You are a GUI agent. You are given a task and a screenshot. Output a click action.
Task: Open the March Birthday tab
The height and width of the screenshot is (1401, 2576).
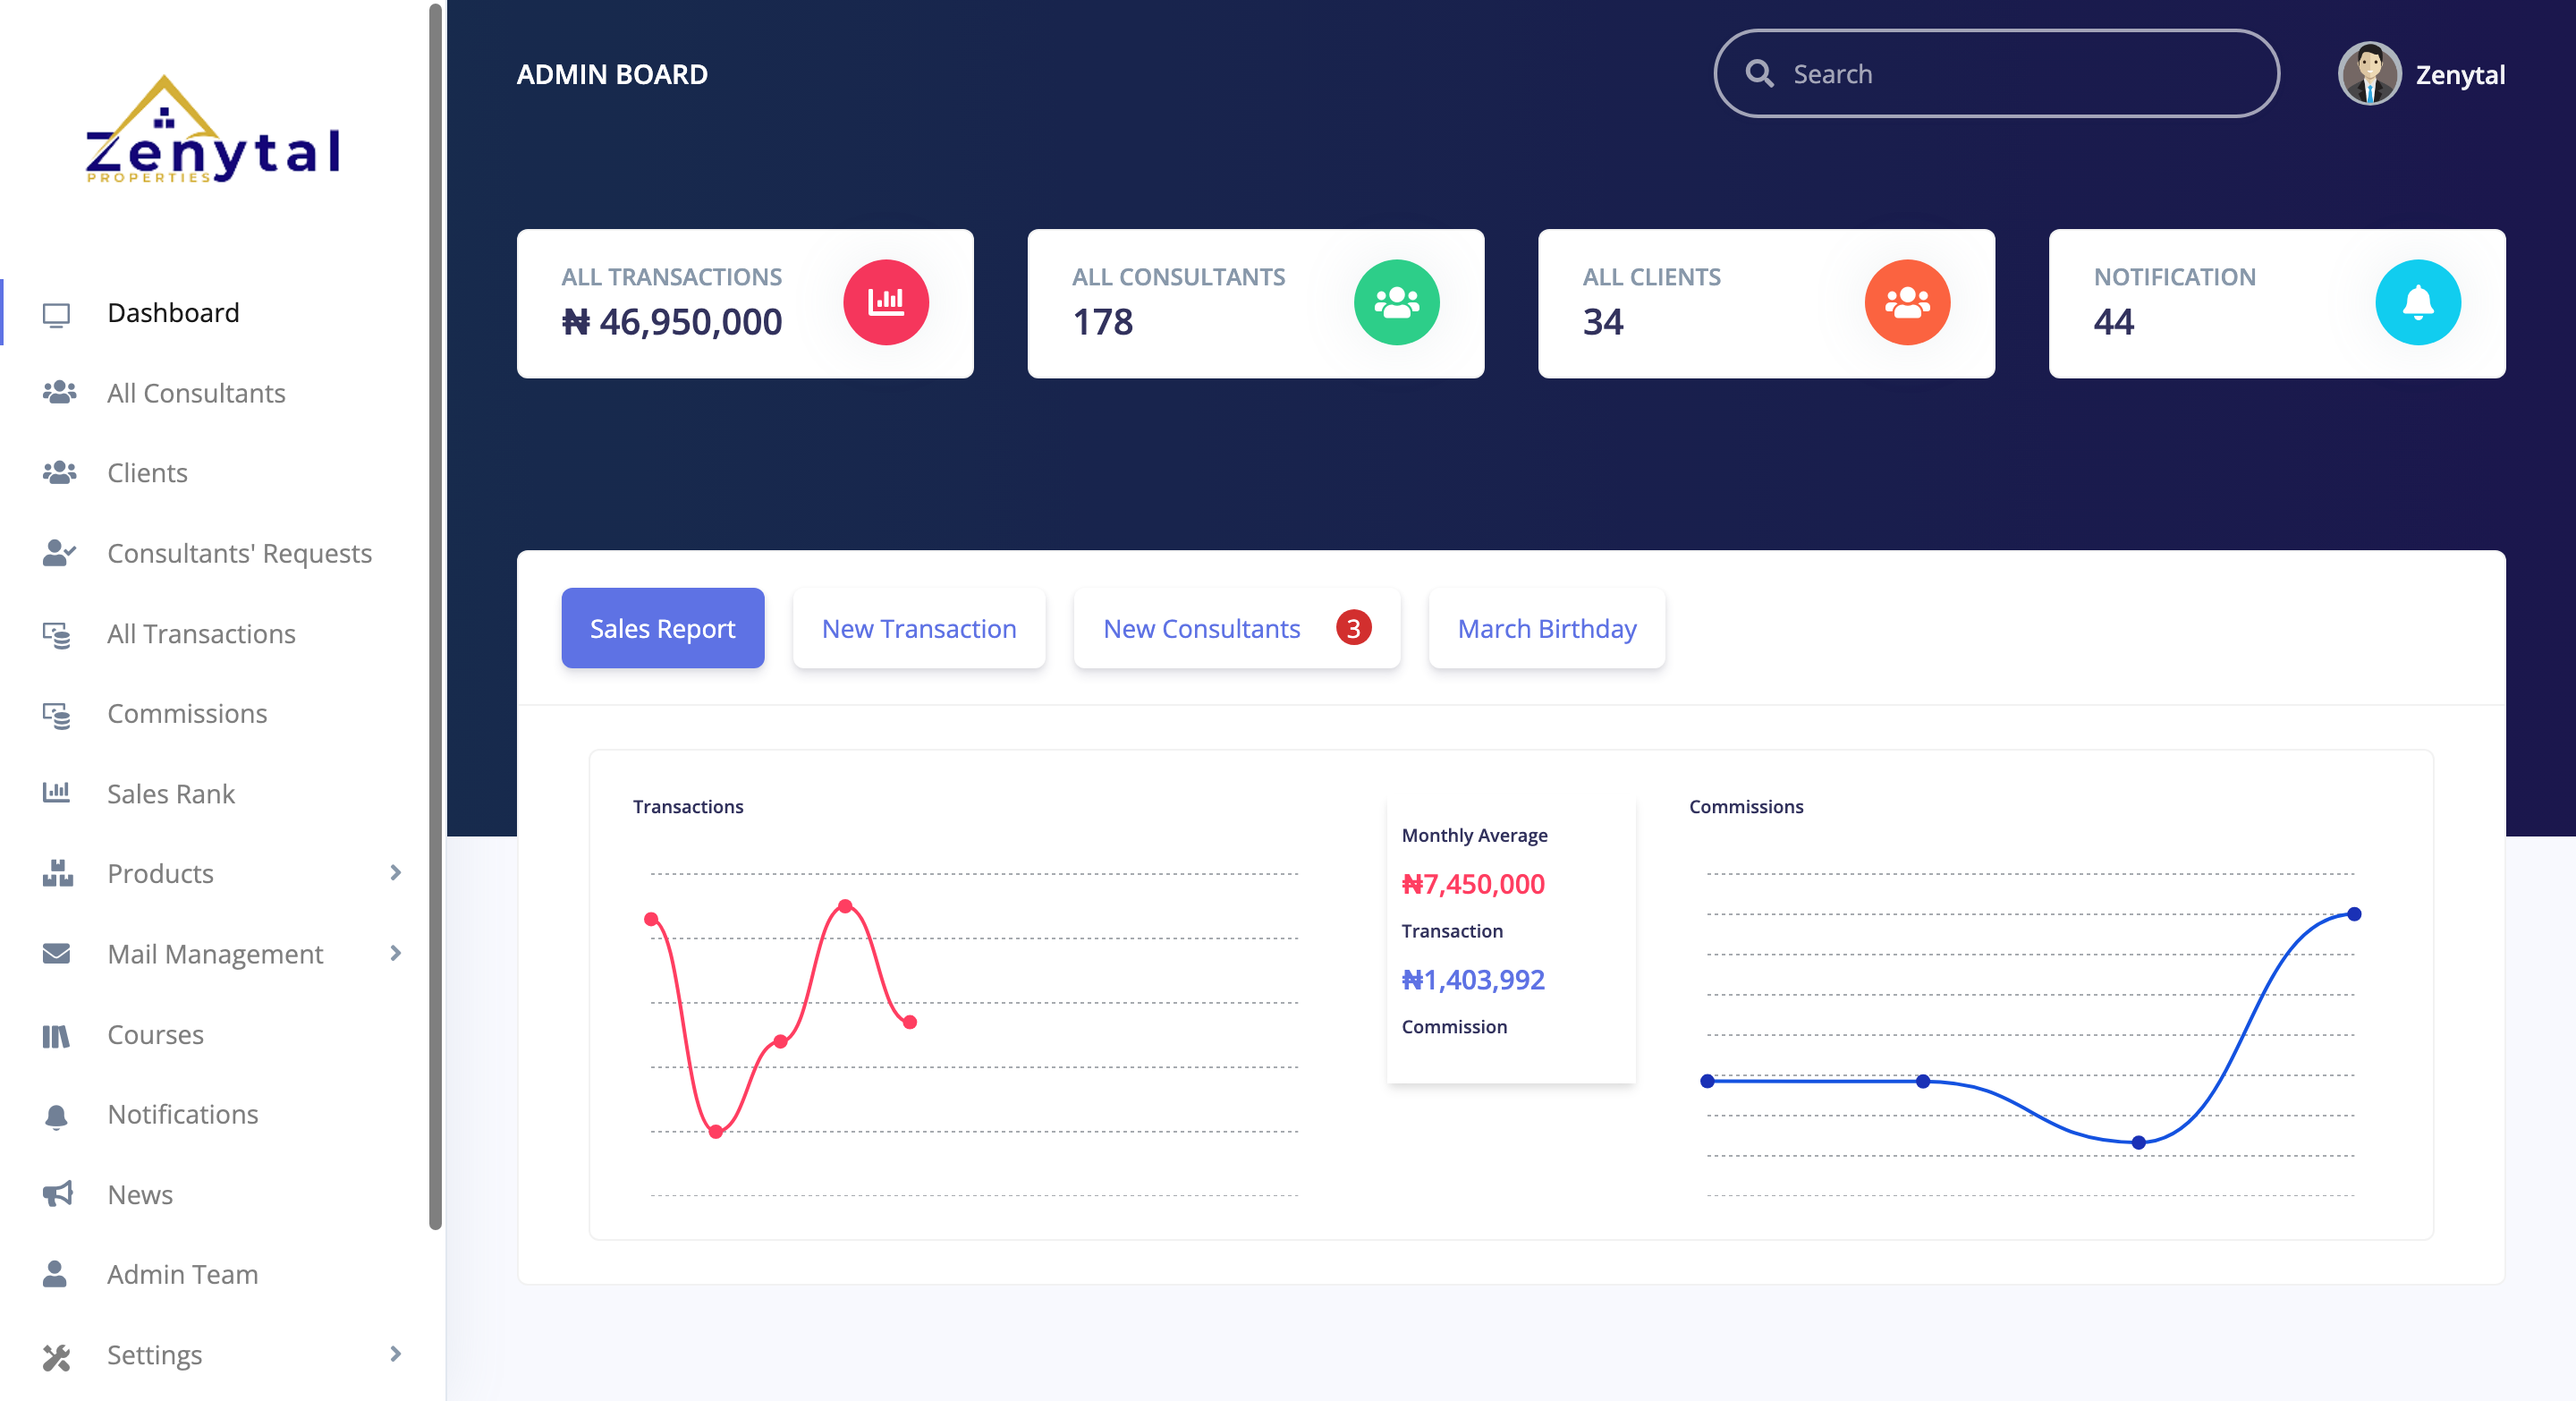tap(1546, 628)
